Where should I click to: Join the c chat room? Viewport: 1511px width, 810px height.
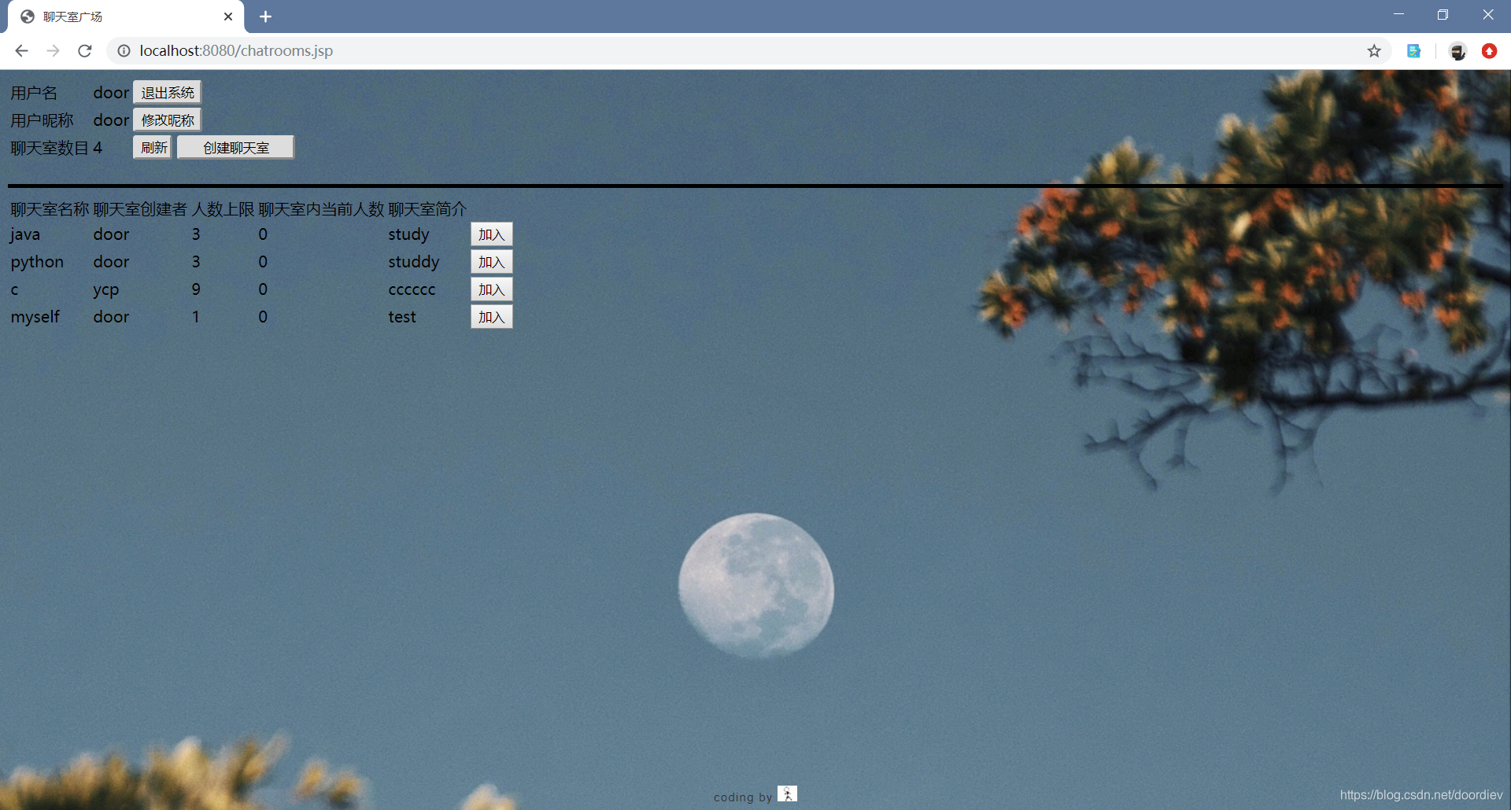pyautogui.click(x=492, y=289)
